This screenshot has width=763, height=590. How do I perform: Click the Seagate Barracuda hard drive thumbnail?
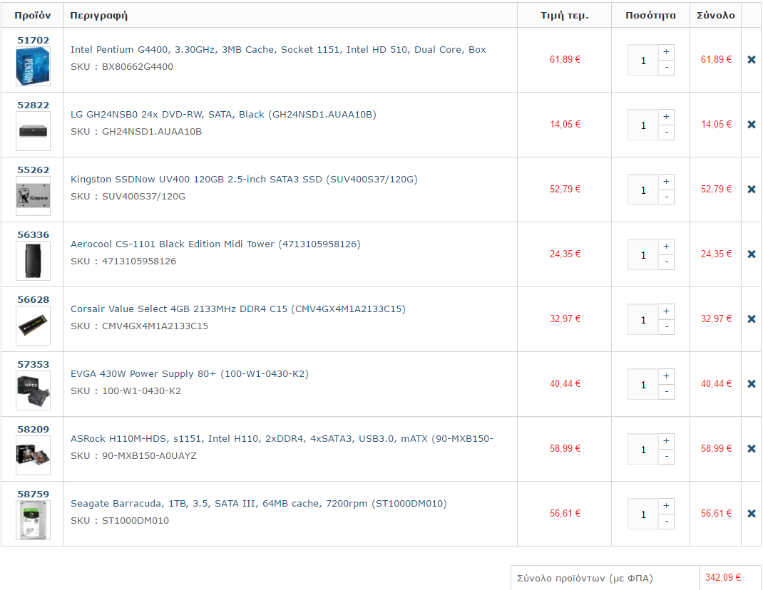point(33,520)
